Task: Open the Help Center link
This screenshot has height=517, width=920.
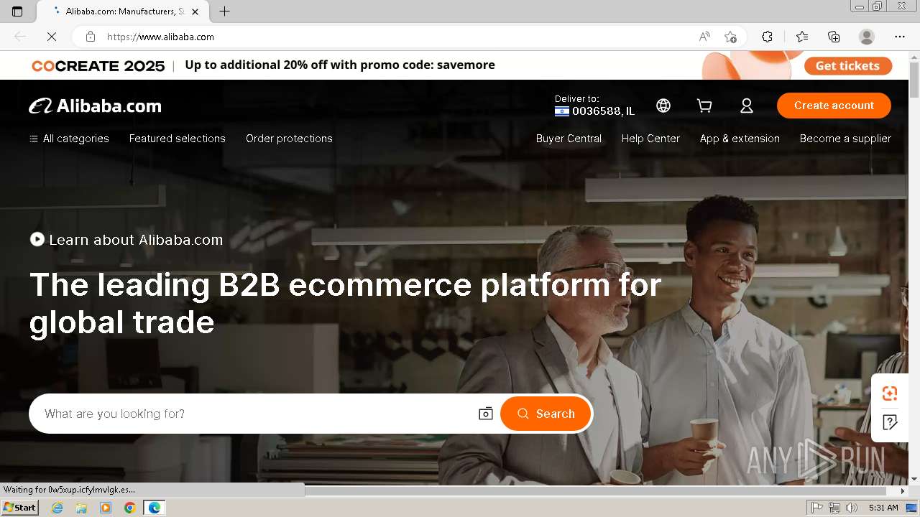Action: point(650,139)
